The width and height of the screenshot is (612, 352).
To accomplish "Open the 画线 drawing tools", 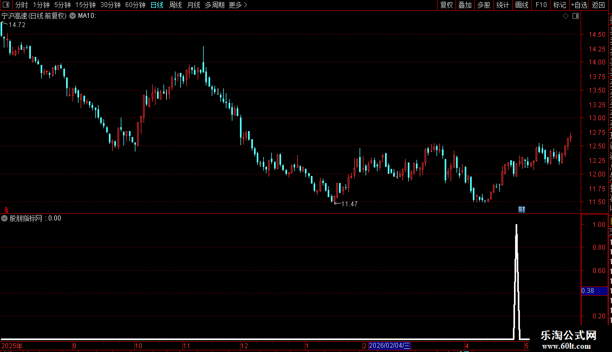I will point(522,5).
